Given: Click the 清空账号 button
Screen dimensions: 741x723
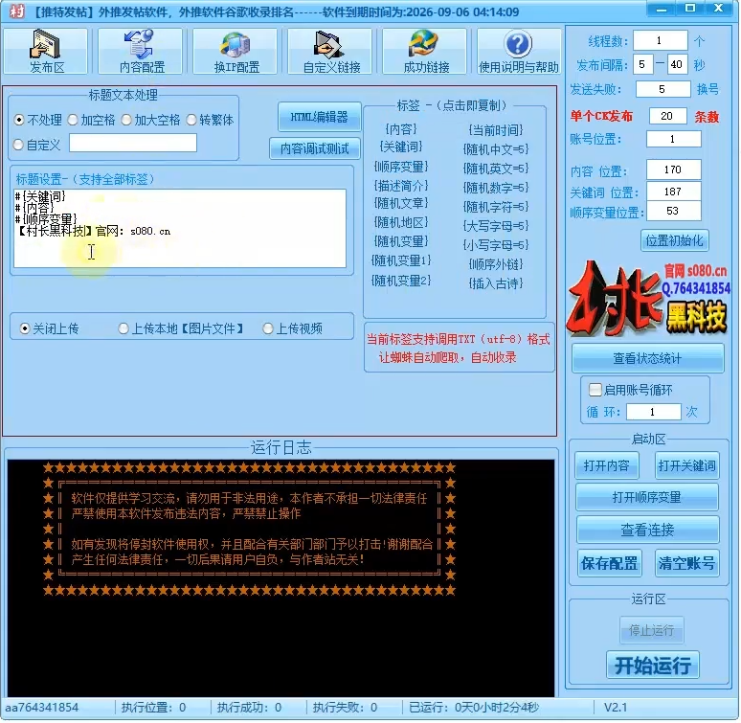Looking at the screenshot, I should tap(687, 563).
